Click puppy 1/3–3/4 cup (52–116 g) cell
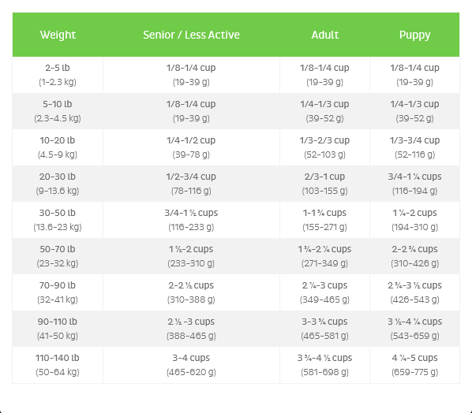The image size is (472, 413). (x=414, y=147)
